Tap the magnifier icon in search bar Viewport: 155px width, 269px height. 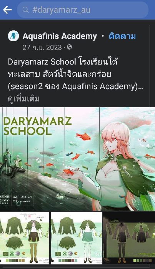click(x=25, y=10)
